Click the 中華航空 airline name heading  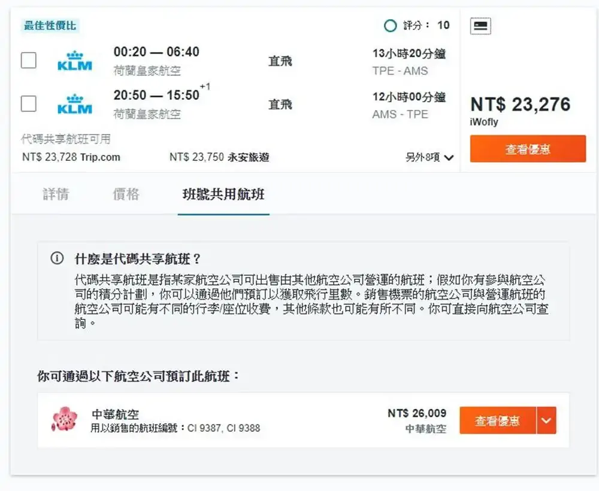115,414
